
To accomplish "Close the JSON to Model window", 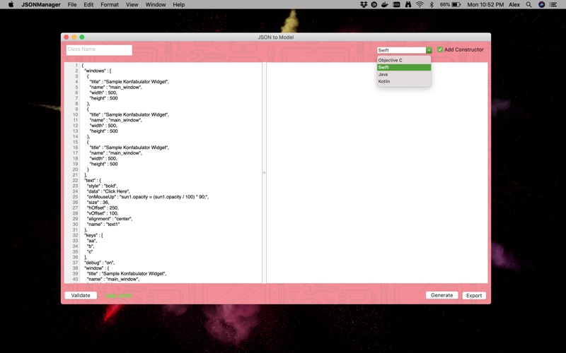I will (x=67, y=37).
